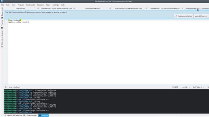Toggle the Terminal panel
Viewport: 209px width, 117px height.
pos(43,115)
